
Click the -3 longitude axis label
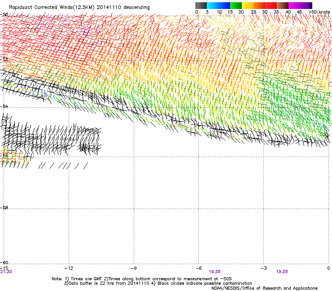coord(264,268)
